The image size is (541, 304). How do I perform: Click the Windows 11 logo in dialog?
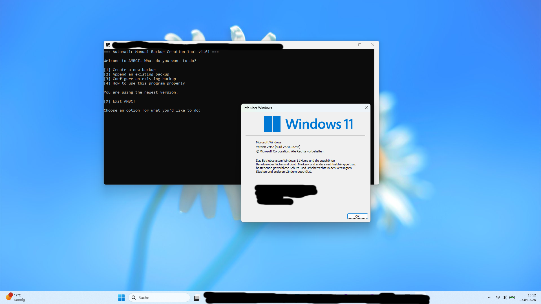coord(272,124)
